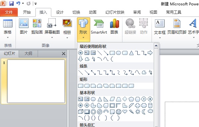Select the cross shape
Viewport: 199px width, 127px height.
click(138, 105)
